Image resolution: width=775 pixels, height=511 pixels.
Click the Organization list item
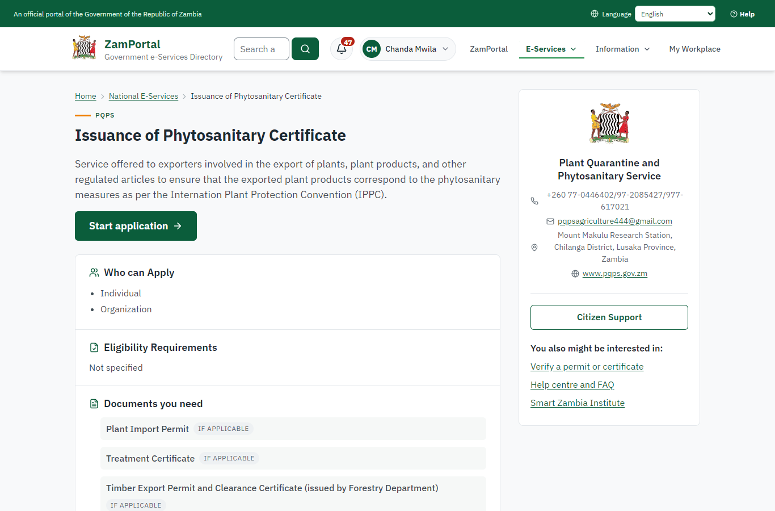point(126,309)
